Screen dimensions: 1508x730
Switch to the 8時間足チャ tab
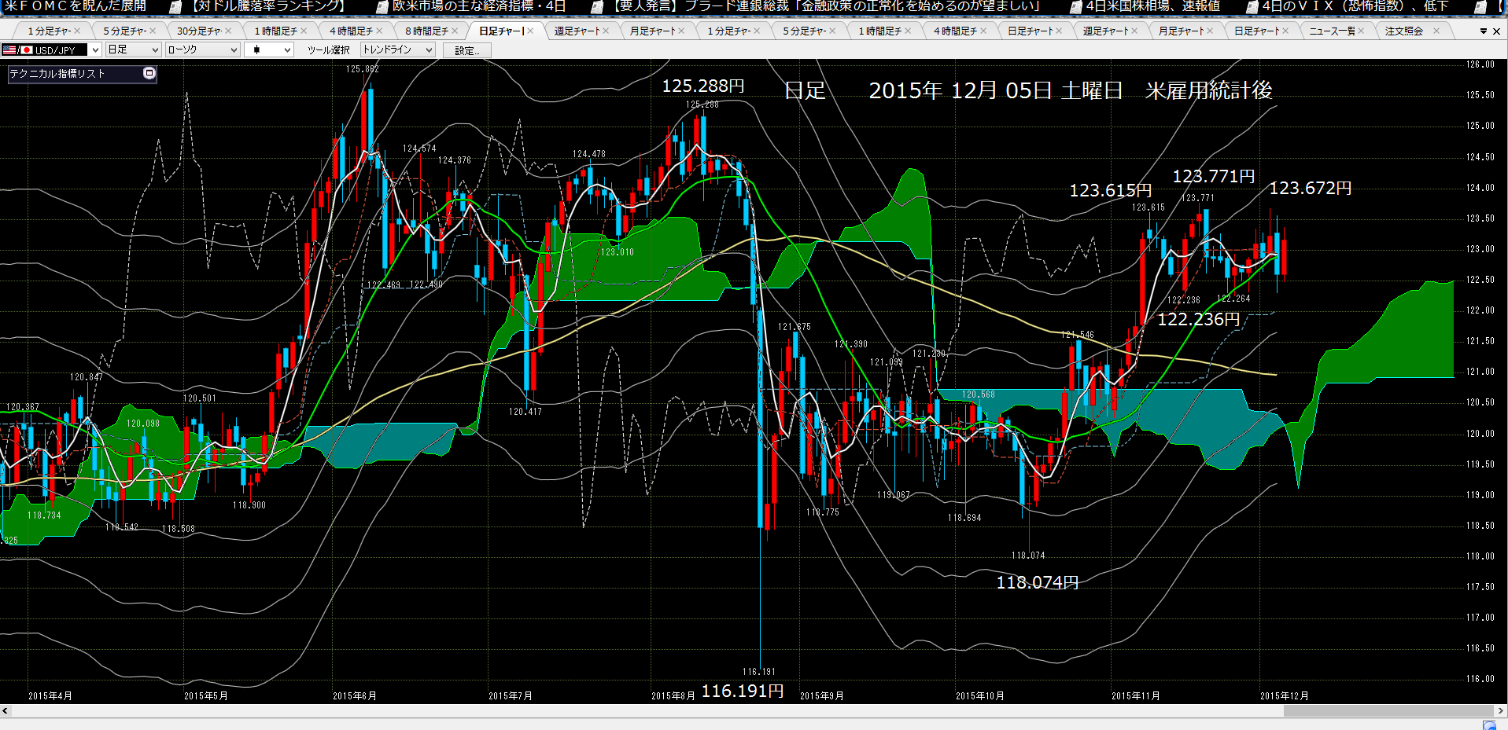pyautogui.click(x=426, y=31)
